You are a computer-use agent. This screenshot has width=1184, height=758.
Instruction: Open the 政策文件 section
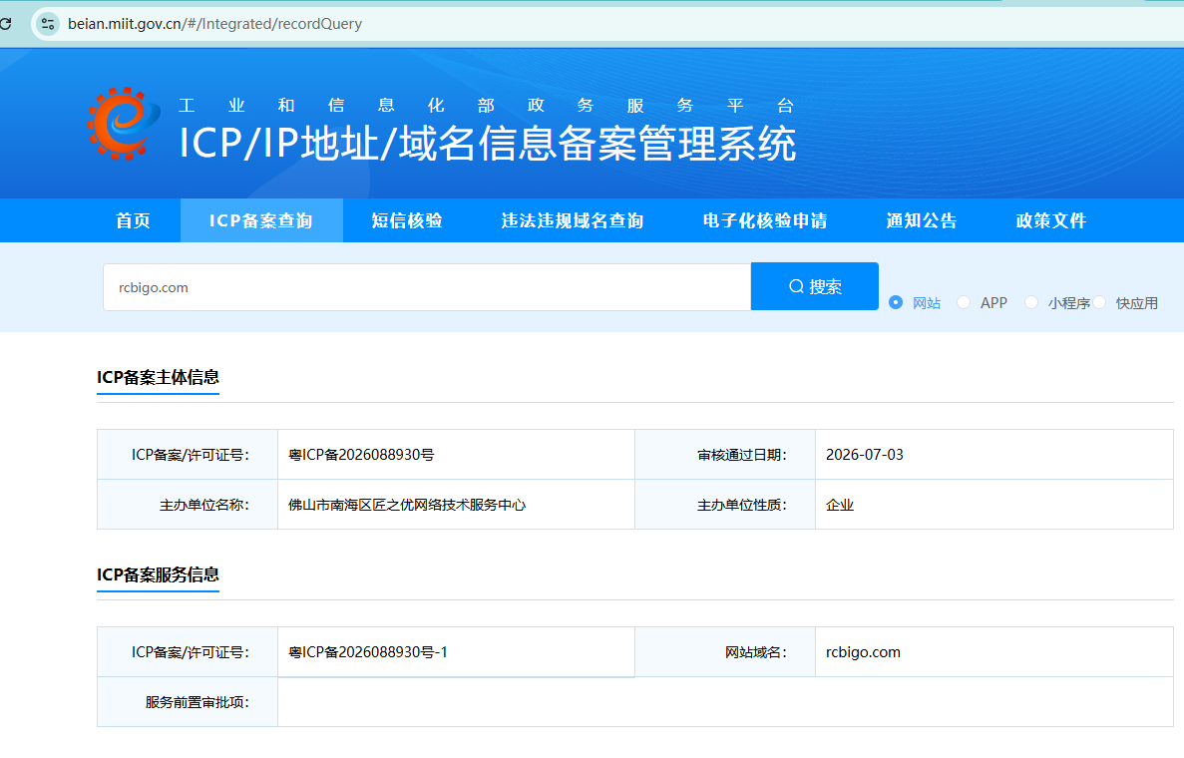coord(1051,220)
